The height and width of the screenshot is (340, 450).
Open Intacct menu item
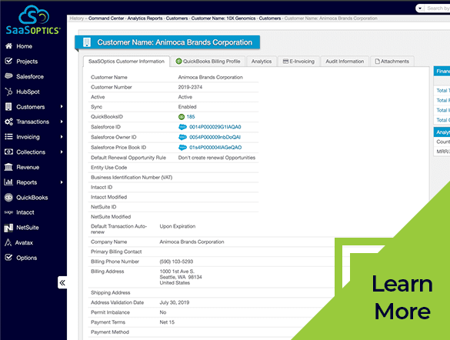25,212
